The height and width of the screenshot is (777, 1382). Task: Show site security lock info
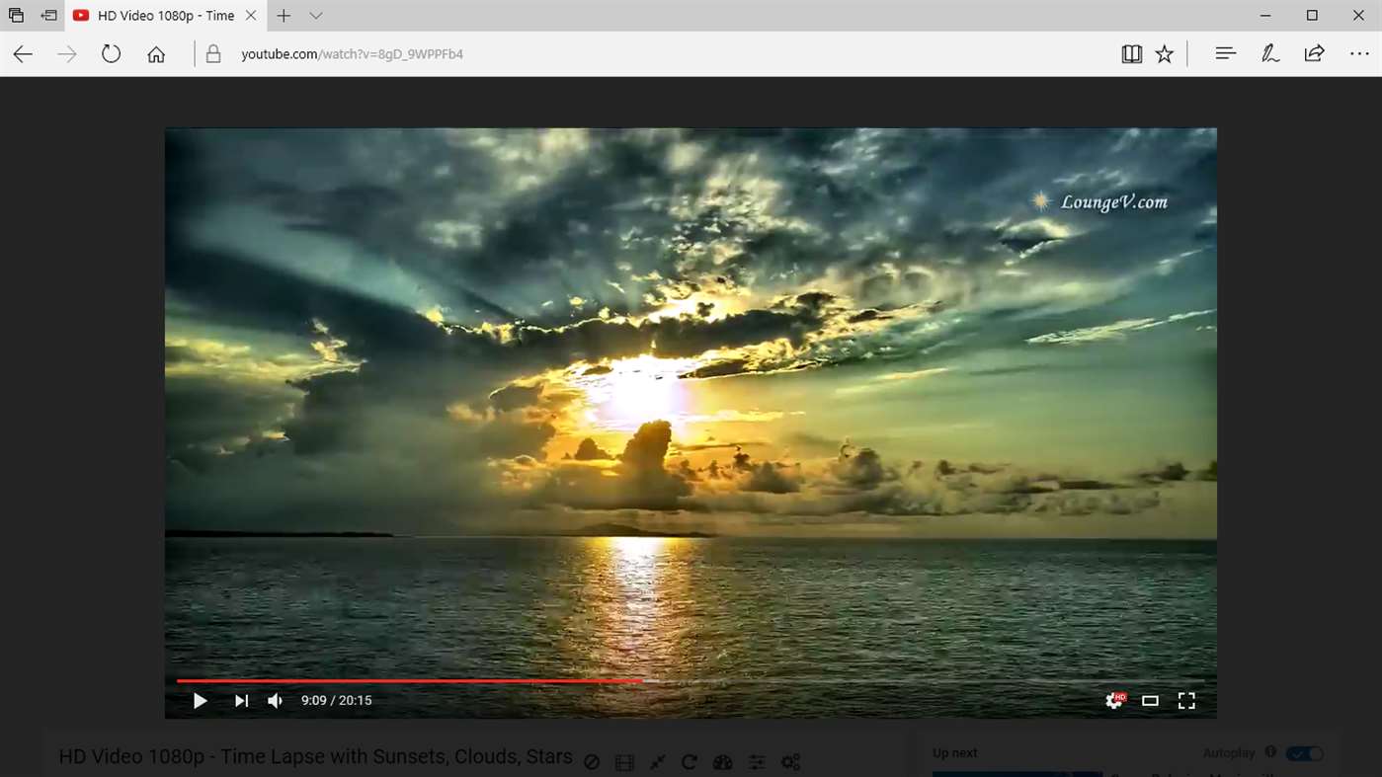(x=213, y=54)
